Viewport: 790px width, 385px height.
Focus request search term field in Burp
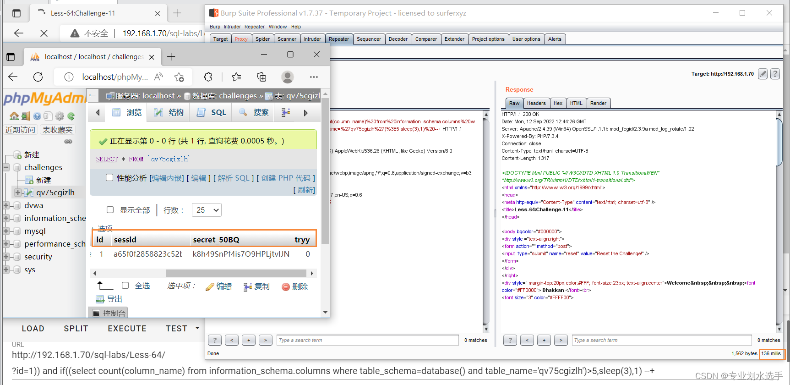[367, 340]
